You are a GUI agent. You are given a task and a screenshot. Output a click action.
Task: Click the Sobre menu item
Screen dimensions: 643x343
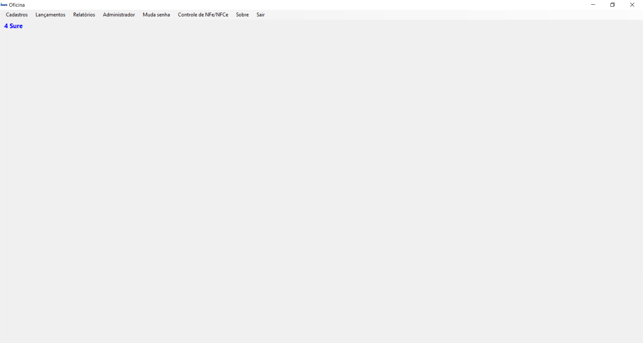pos(242,15)
